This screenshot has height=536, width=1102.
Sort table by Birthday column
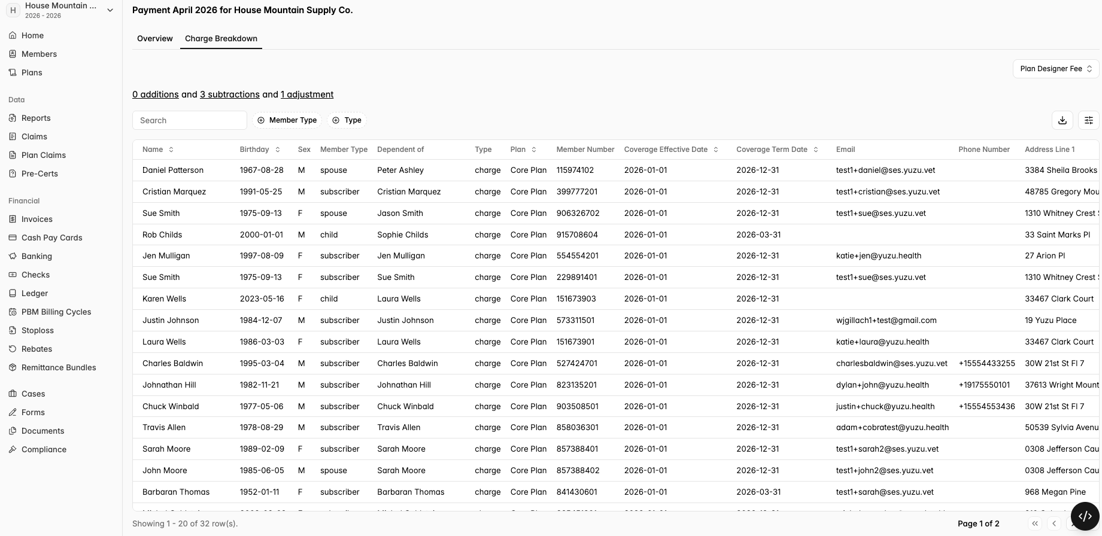260,150
